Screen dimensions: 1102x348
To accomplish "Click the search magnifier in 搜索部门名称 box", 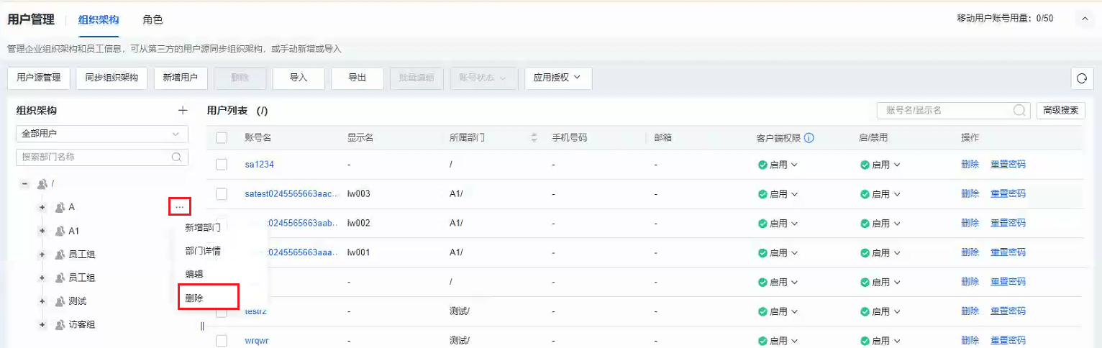I will click(x=176, y=157).
